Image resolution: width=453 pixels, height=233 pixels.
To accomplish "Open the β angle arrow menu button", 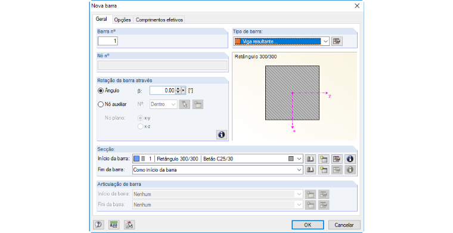I will pos(183,91).
